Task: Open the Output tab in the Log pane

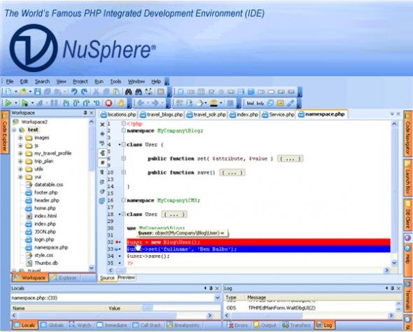Action: click(265, 326)
